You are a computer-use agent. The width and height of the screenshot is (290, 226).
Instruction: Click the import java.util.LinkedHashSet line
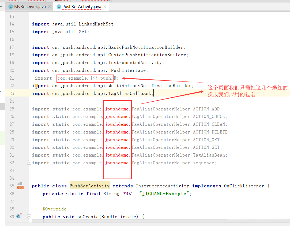pos(74,24)
